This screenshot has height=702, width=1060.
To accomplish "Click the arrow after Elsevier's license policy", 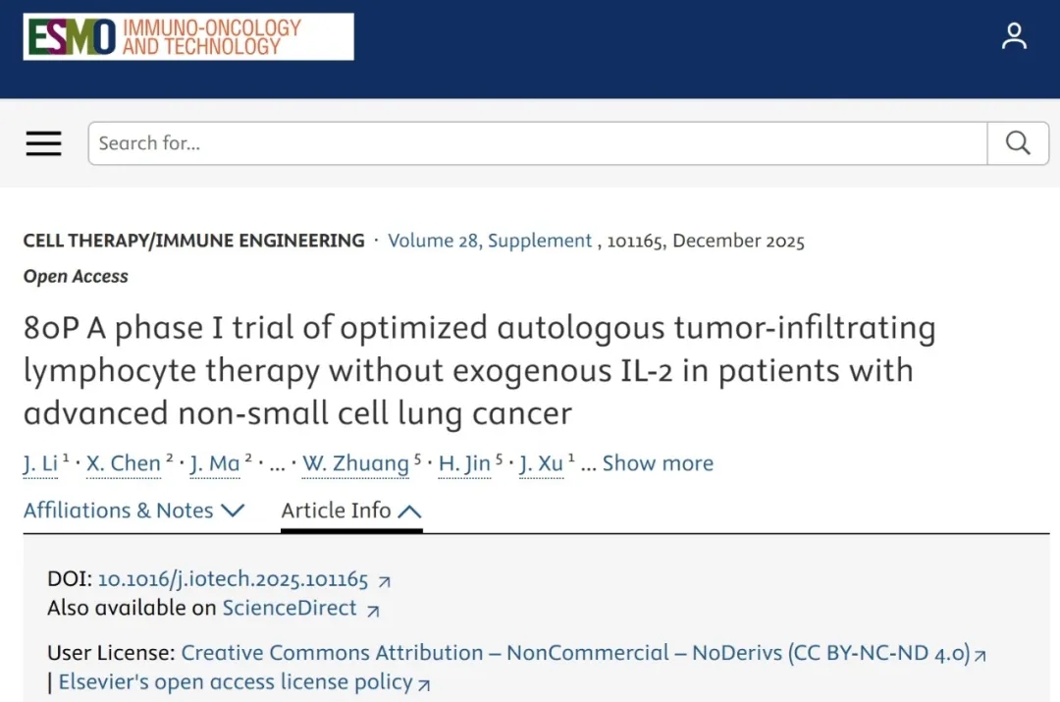I will coord(424,683).
